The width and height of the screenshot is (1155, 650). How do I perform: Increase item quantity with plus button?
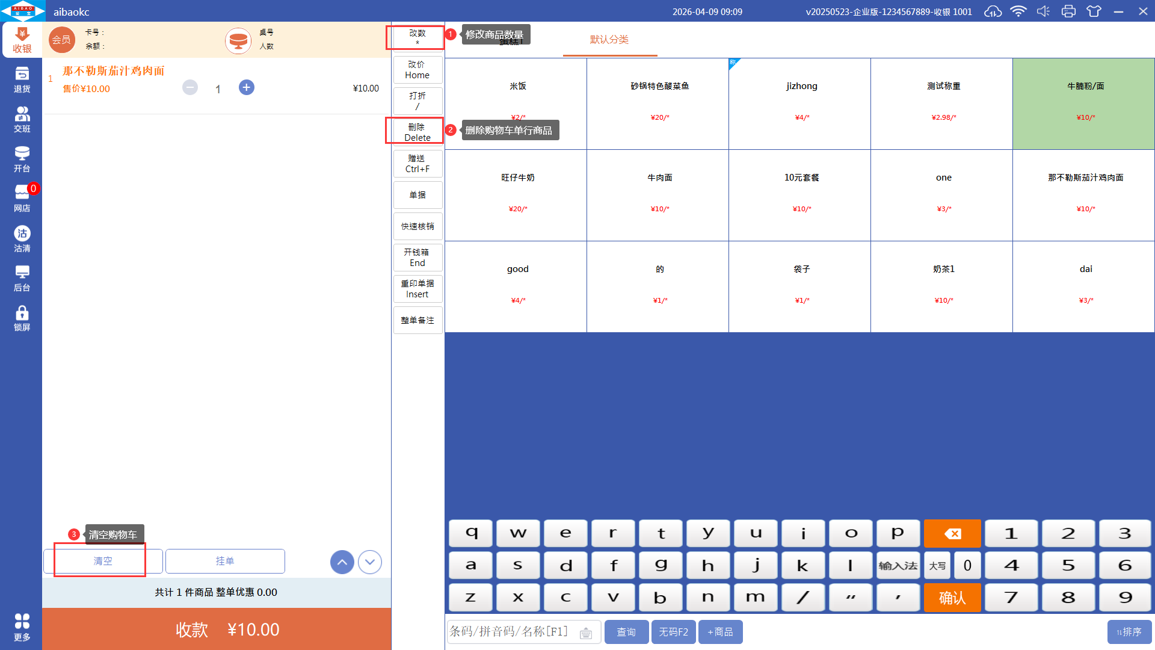click(x=246, y=88)
